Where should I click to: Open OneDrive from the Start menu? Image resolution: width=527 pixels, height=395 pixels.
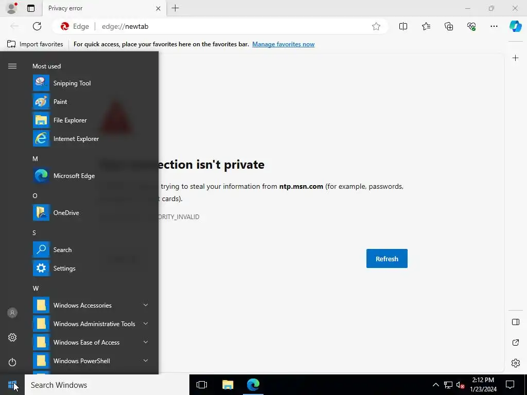(x=91, y=212)
